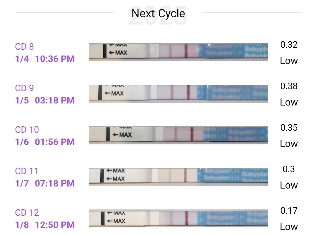This screenshot has height=235, width=316.
Task: Open the CD 8 test strip photo
Action: (x=178, y=52)
